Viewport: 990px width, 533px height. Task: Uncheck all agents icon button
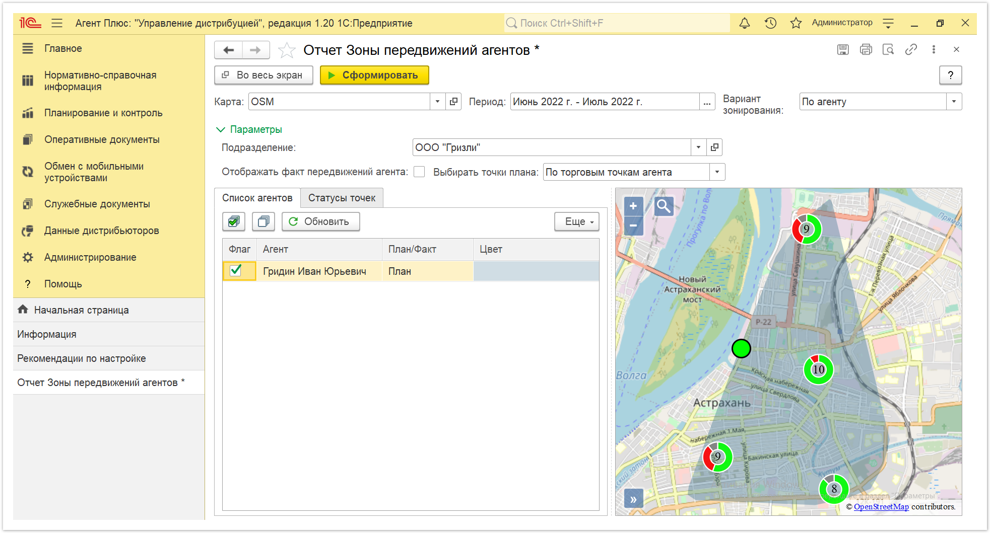point(263,221)
